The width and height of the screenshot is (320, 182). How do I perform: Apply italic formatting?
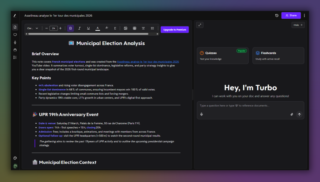click(79, 28)
